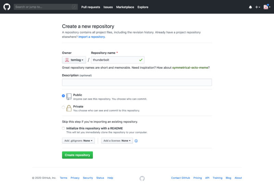Go to Pull requests
Image resolution: width=274 pixels, height=192 pixels.
point(90,7)
